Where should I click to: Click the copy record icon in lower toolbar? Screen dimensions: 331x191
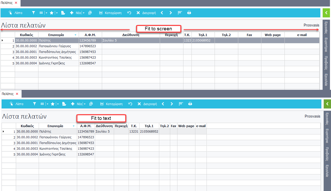coord(91,104)
